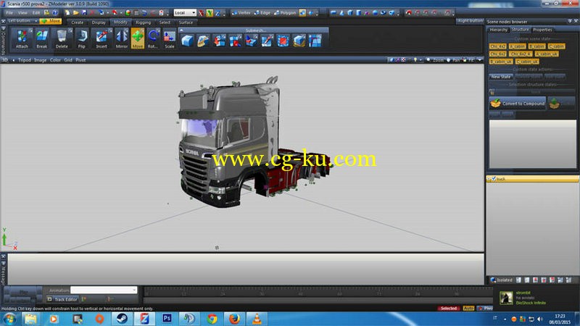The height and width of the screenshot is (326, 580).
Task: Click the Grid viewport menu item
Action: [68, 60]
